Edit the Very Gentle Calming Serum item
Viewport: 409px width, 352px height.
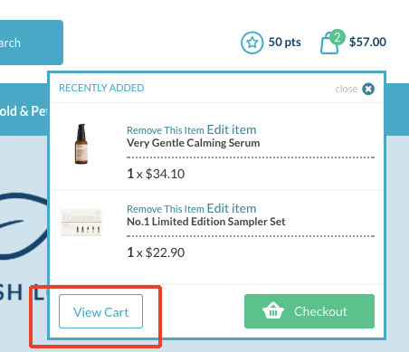pos(232,129)
